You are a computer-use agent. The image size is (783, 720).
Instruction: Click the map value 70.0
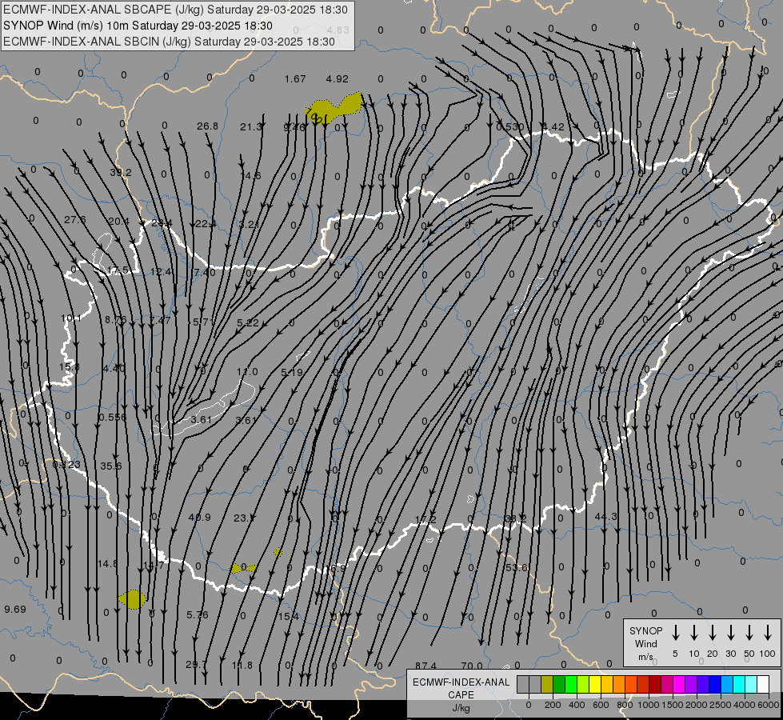pos(472,666)
